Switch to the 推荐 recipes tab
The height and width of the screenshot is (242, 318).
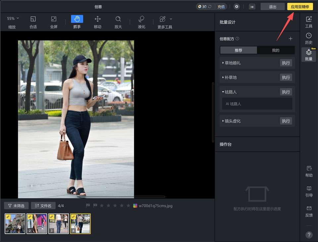click(238, 50)
